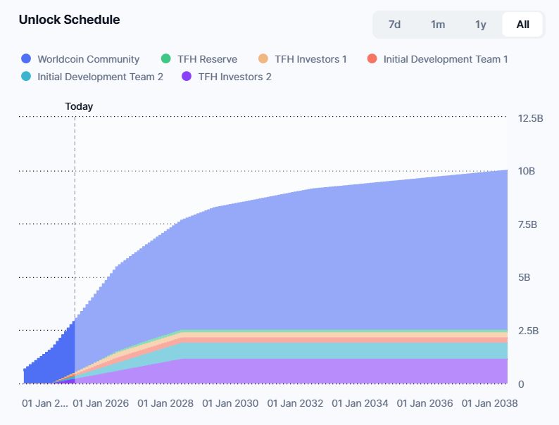
Task: Click the Today marker label
Action: [x=79, y=106]
